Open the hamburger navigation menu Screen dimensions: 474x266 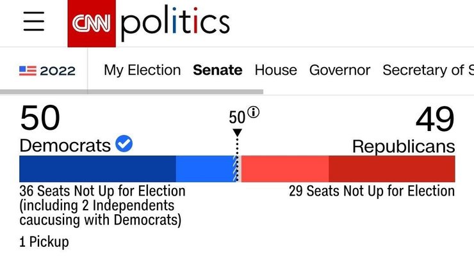coord(34,22)
